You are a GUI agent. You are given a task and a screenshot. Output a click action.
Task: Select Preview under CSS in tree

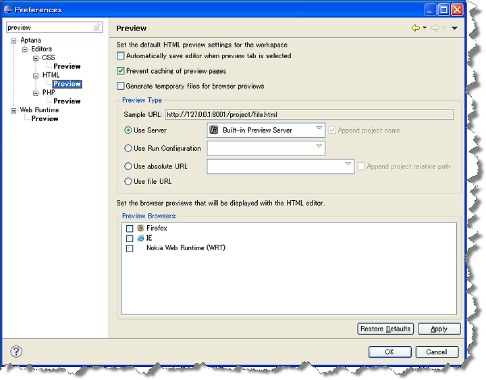[67, 66]
